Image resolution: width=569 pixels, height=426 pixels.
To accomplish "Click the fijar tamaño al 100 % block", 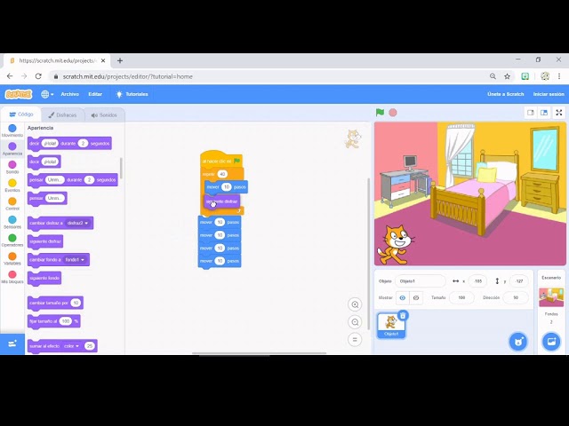I will tap(53, 321).
